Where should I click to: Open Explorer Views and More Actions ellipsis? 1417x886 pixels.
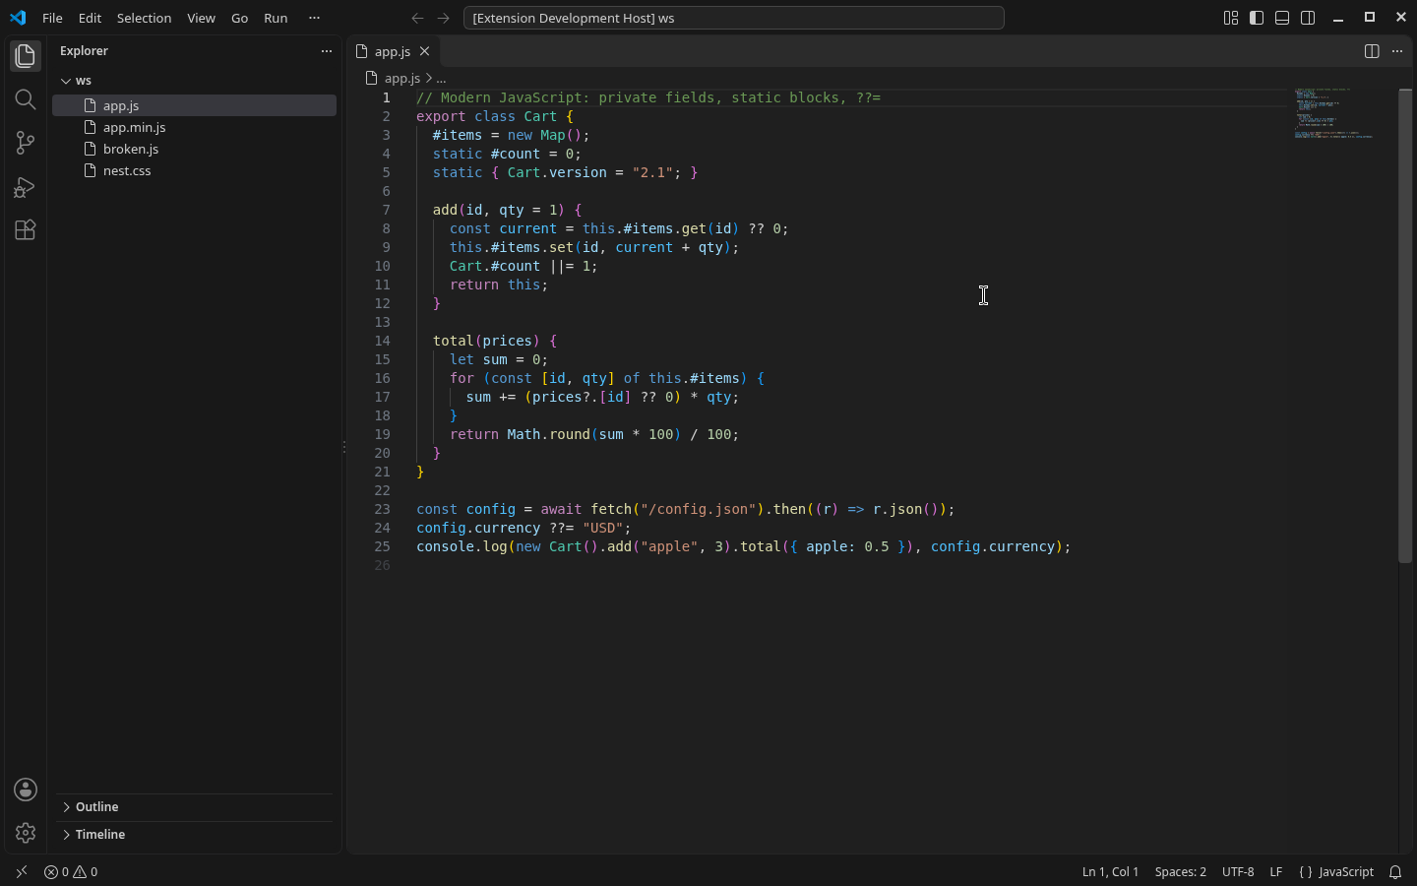pos(327,51)
